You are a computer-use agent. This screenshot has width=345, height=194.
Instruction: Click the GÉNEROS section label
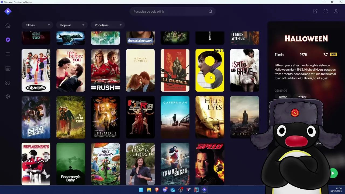(x=281, y=91)
